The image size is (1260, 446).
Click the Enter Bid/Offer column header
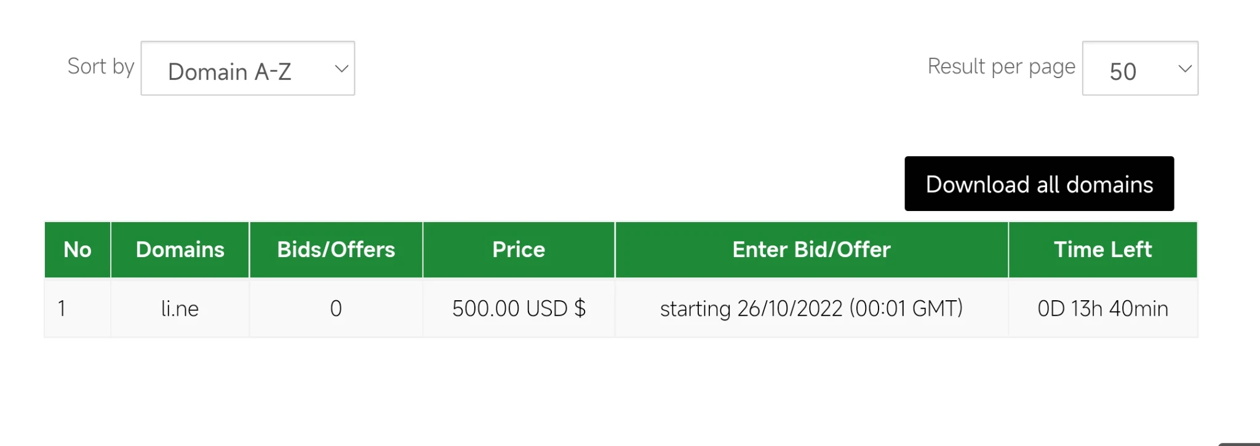point(811,250)
